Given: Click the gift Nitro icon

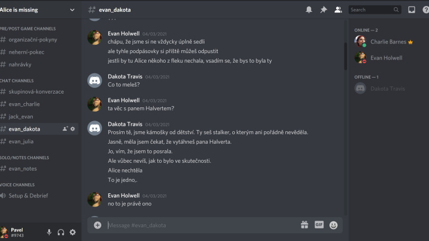Looking at the screenshot, I should [304, 225].
